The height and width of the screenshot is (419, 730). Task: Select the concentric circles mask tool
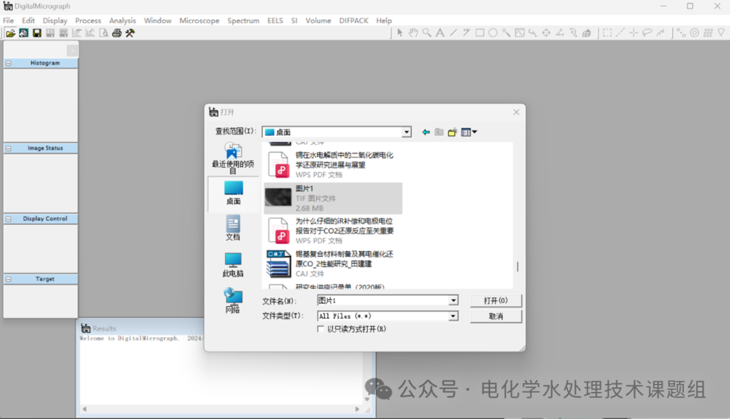695,32
